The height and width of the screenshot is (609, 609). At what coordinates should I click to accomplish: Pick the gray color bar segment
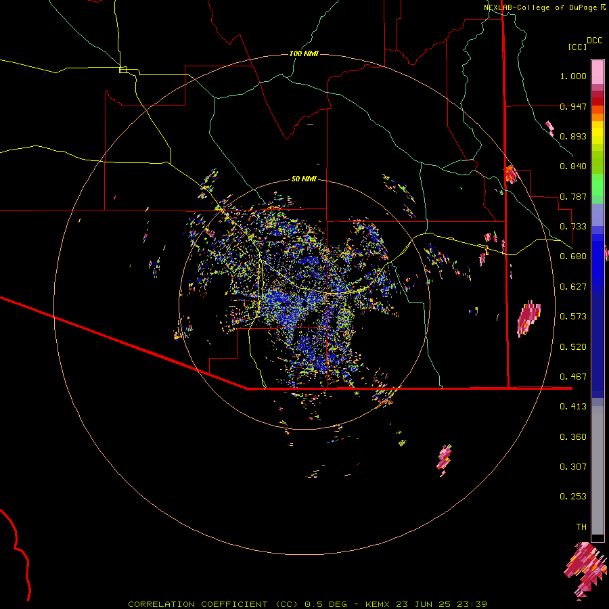(x=597, y=470)
